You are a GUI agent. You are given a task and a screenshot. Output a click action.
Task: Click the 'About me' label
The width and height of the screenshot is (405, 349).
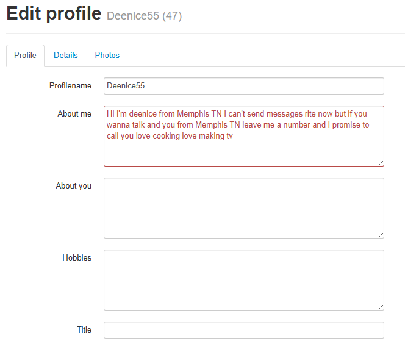click(74, 114)
